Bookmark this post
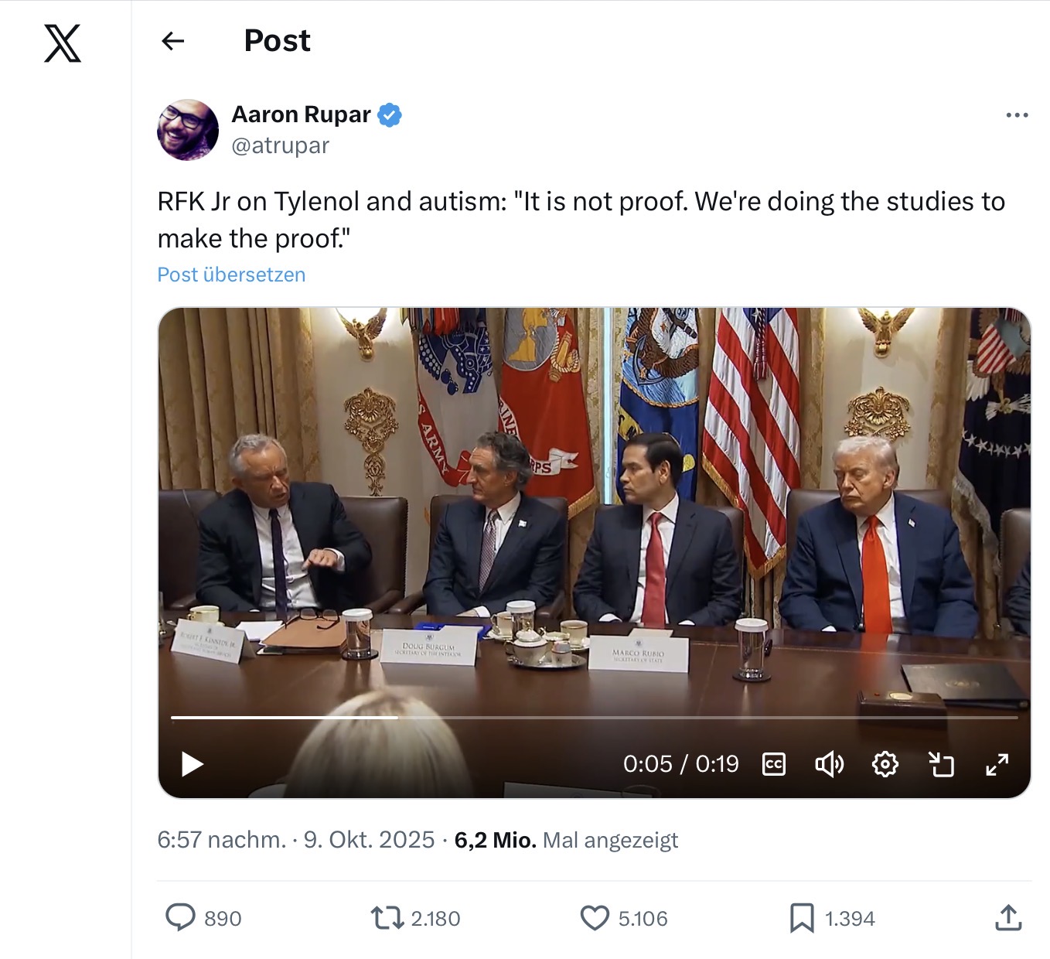Image resolution: width=1050 pixels, height=959 pixels. coord(801,918)
